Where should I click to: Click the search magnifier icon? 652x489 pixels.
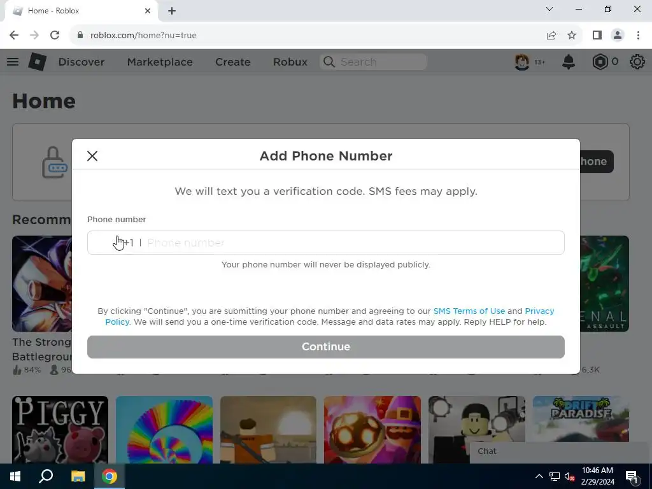[x=329, y=62]
